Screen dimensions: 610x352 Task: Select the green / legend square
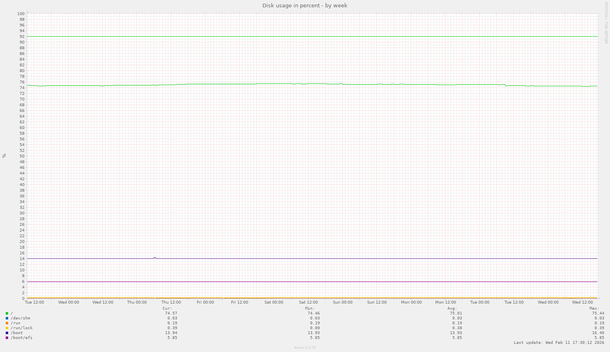point(7,313)
